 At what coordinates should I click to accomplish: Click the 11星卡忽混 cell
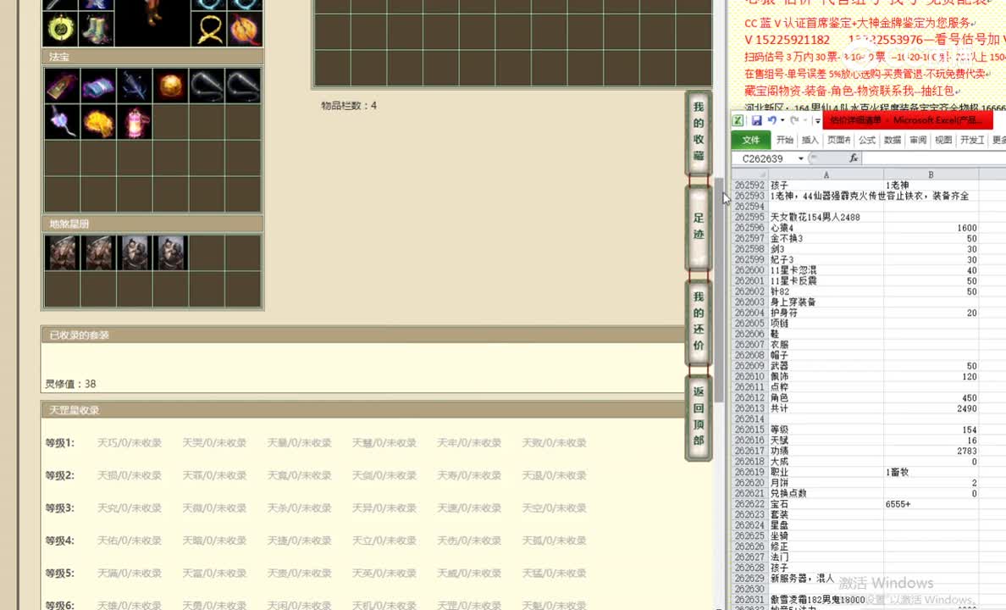point(826,270)
